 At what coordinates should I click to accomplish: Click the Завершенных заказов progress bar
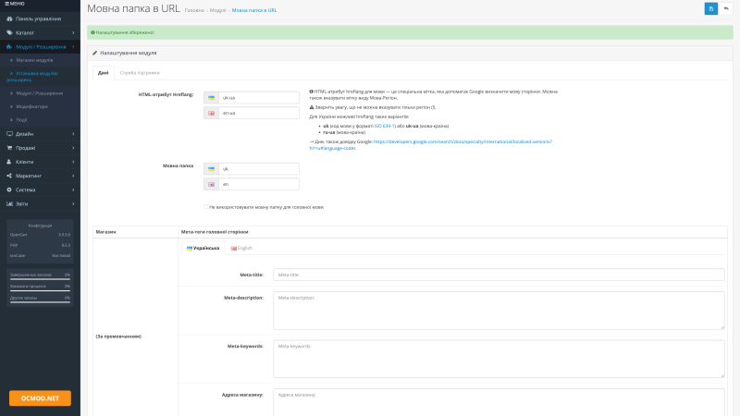[40, 279]
